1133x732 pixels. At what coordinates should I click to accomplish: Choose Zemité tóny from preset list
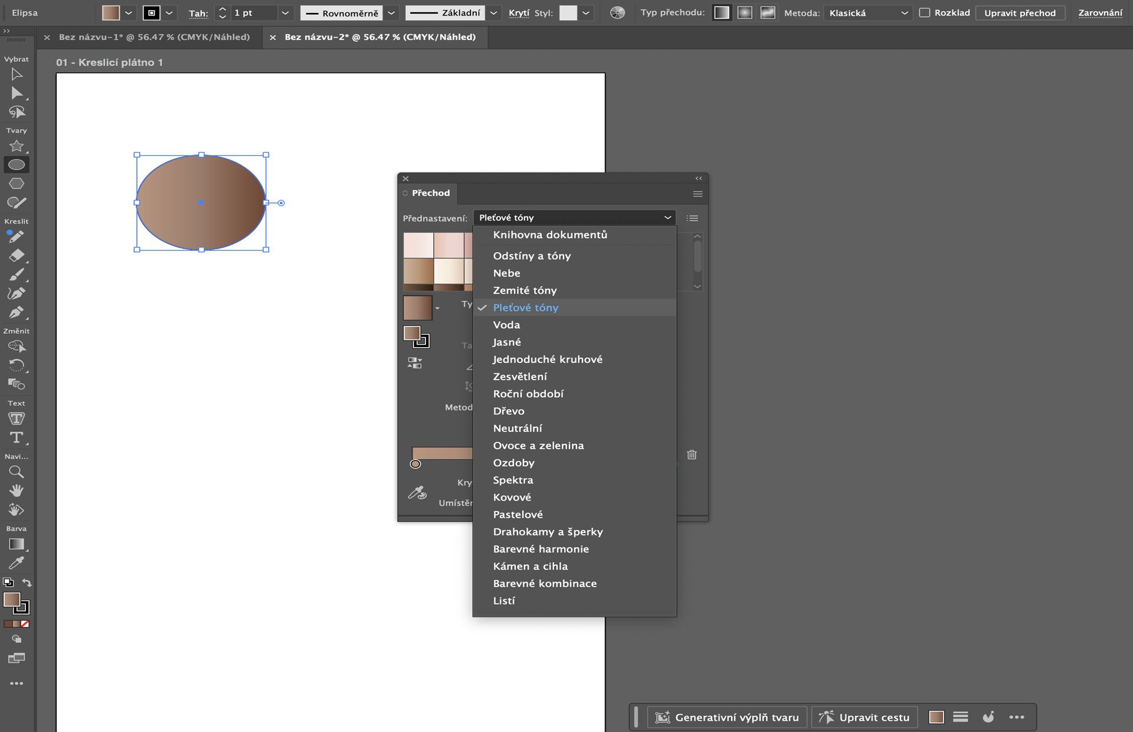point(525,290)
